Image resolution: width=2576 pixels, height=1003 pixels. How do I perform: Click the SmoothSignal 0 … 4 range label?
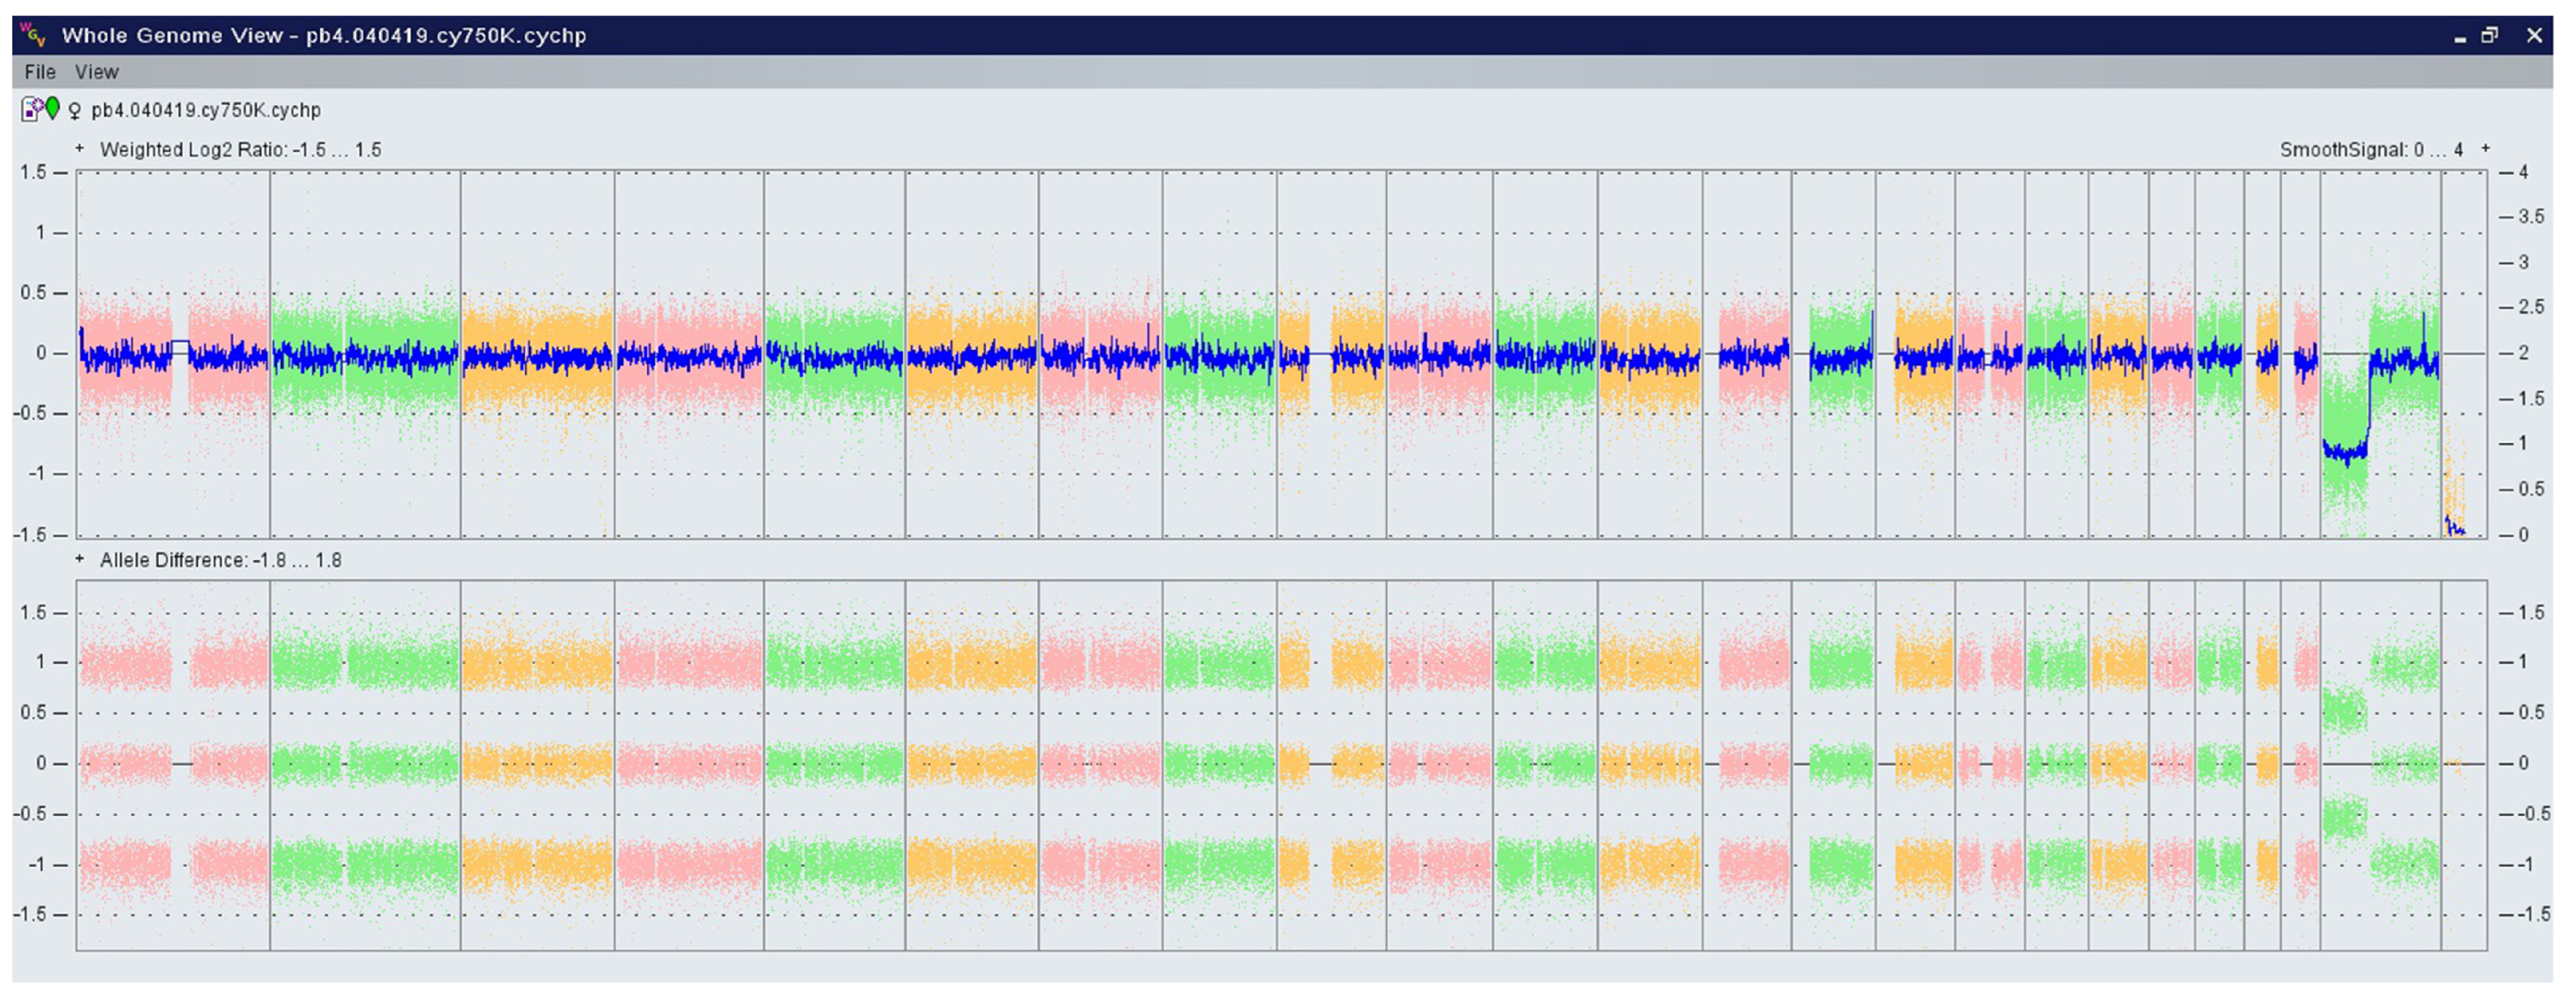tap(2370, 150)
